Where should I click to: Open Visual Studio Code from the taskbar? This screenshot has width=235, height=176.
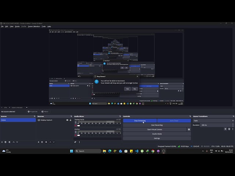point(137,151)
